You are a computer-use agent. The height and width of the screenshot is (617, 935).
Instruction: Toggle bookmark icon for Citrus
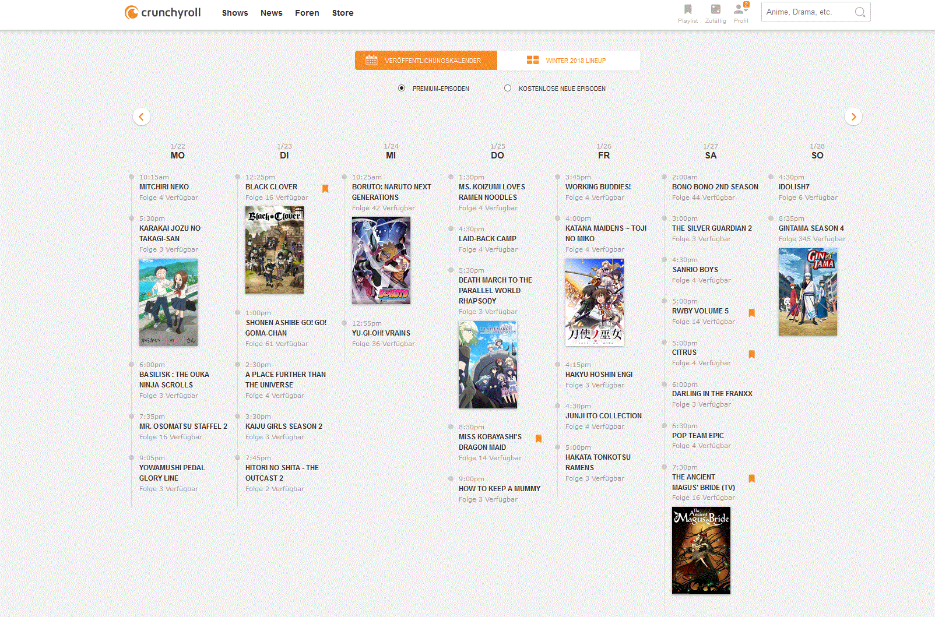tap(752, 354)
